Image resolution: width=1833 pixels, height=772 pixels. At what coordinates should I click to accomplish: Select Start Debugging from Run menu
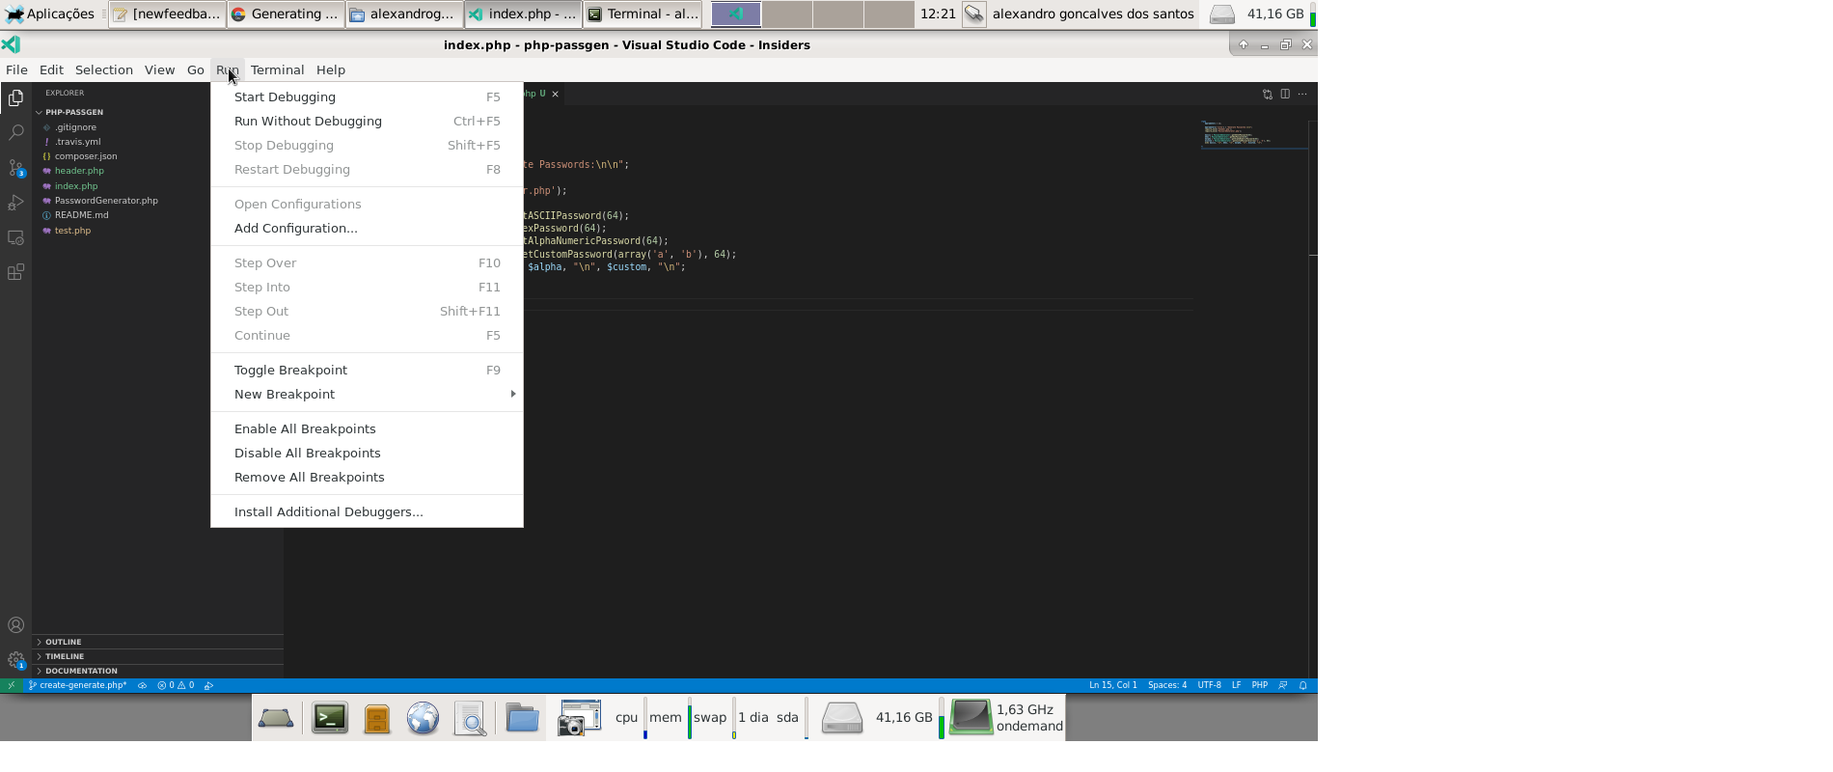(367, 96)
